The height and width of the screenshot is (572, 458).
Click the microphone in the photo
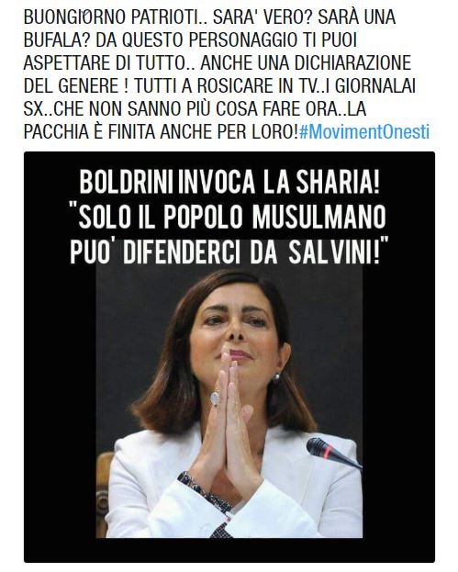pyautogui.click(x=332, y=453)
